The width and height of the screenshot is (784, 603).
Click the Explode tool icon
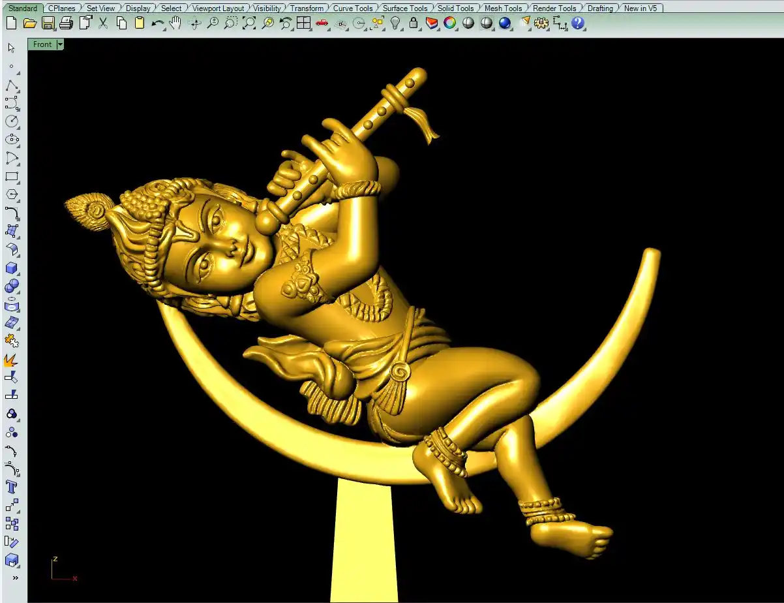pyautogui.click(x=12, y=360)
